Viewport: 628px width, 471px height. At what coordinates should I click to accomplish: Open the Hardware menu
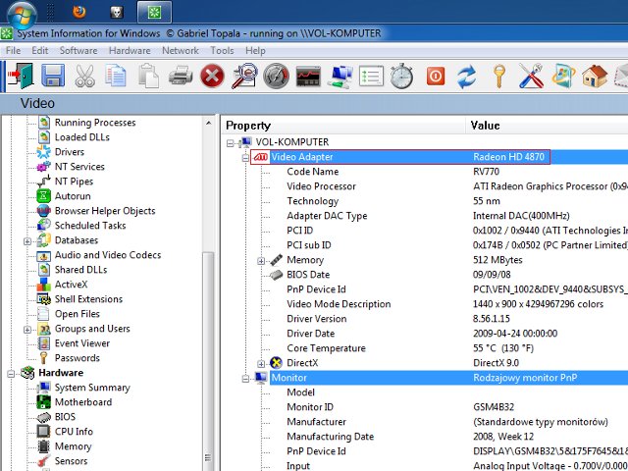pos(130,51)
